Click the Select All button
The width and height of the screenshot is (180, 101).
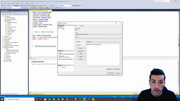pyautogui.click(x=81, y=51)
